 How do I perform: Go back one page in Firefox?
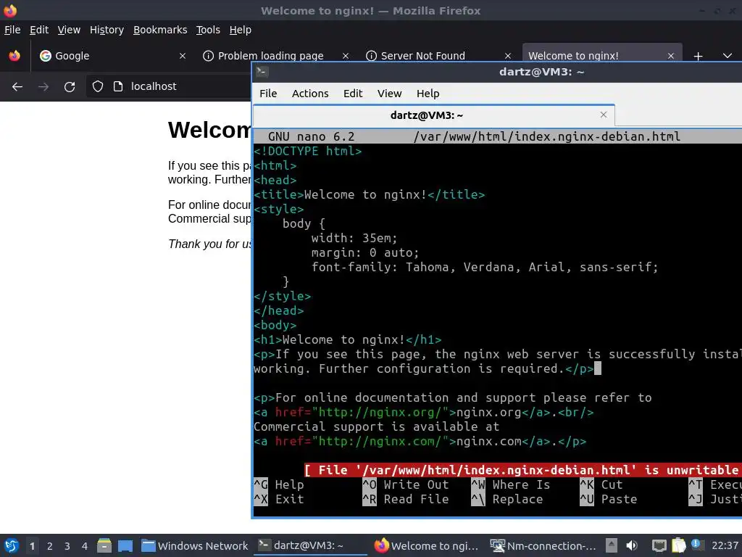17,87
